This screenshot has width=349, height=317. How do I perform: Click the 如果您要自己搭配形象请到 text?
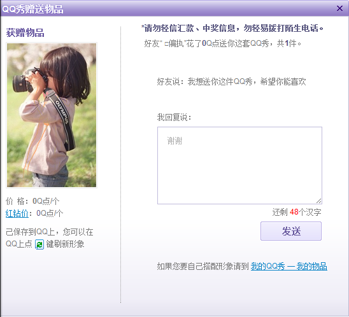click(x=203, y=266)
